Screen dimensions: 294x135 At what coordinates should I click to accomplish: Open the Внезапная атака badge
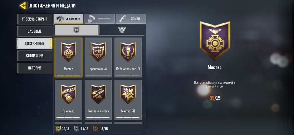coord(98,99)
